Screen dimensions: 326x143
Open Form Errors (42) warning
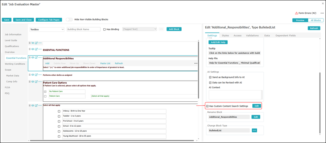click(306, 13)
